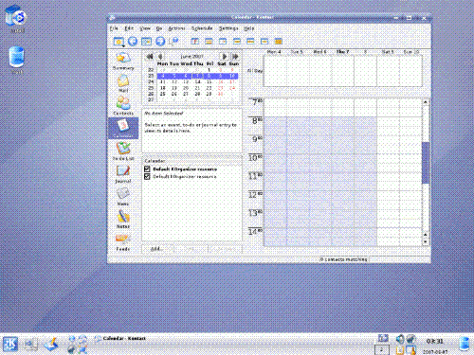Viewport: 474px width, 355px height.
Task: Open the Summary component in the sidebar
Action: tap(123, 62)
